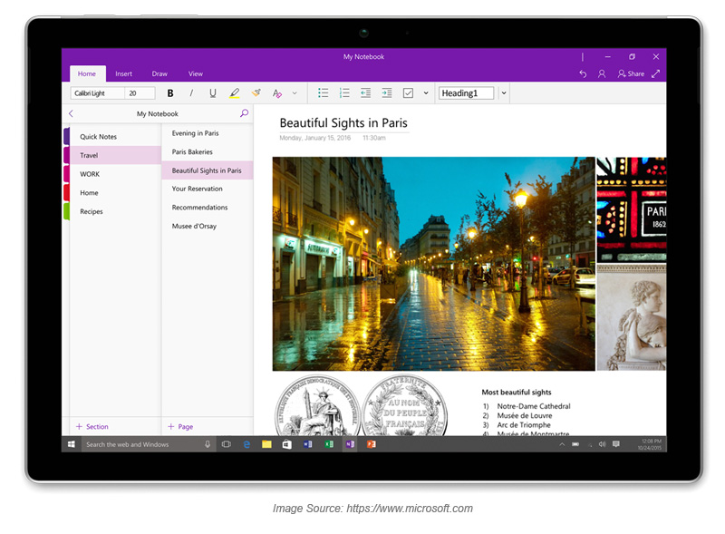Image resolution: width=725 pixels, height=534 pixels.
Task: Launch Word from taskbar
Action: [308, 444]
